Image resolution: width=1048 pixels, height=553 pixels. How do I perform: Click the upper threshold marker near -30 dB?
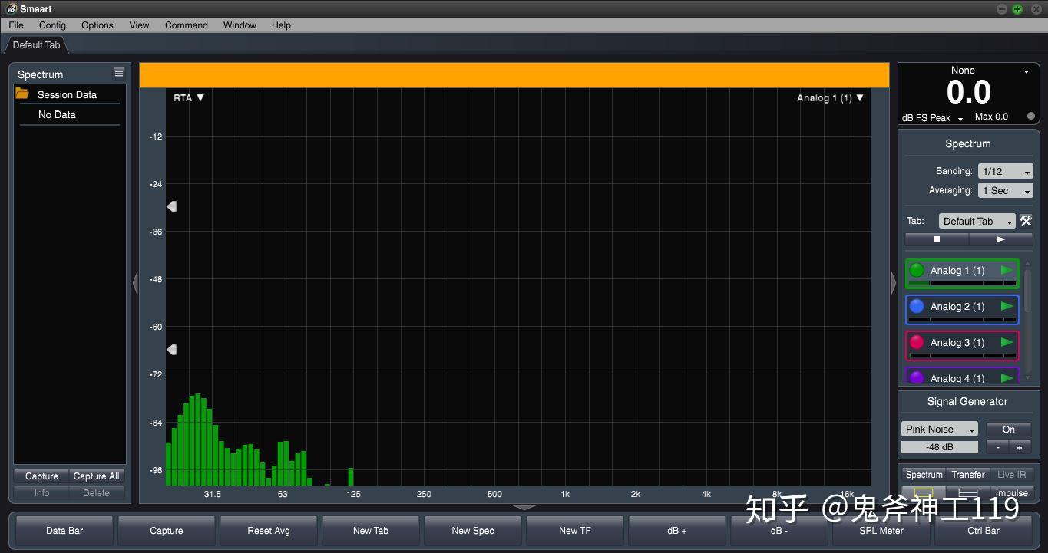[172, 206]
